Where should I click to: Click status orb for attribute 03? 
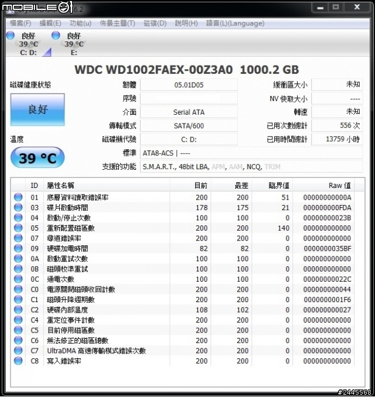pyautogui.click(x=18, y=207)
